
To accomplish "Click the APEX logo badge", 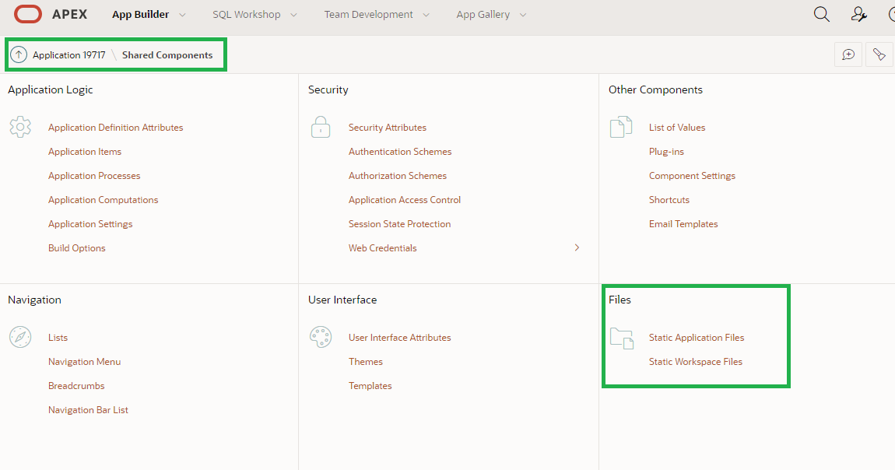I will 28,13.
